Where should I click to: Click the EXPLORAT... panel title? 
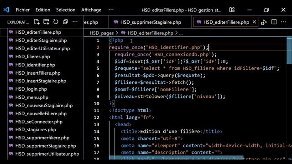[x=18, y=22]
